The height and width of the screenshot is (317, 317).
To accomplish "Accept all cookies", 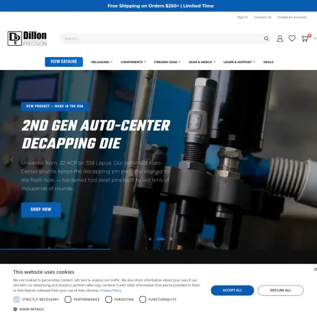I will [x=232, y=290].
